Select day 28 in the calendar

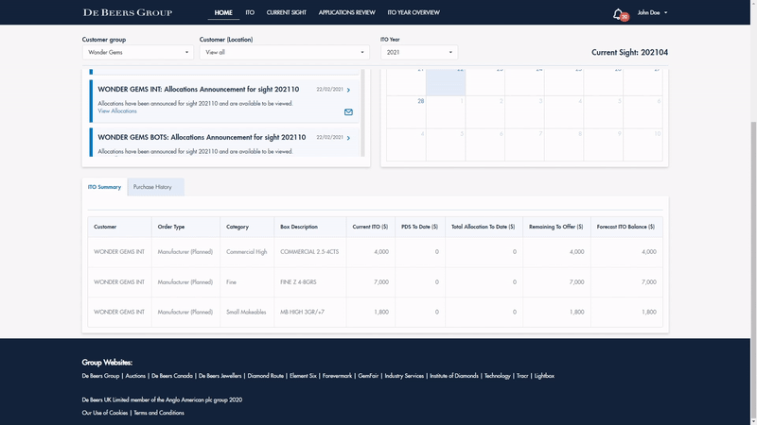pyautogui.click(x=406, y=111)
